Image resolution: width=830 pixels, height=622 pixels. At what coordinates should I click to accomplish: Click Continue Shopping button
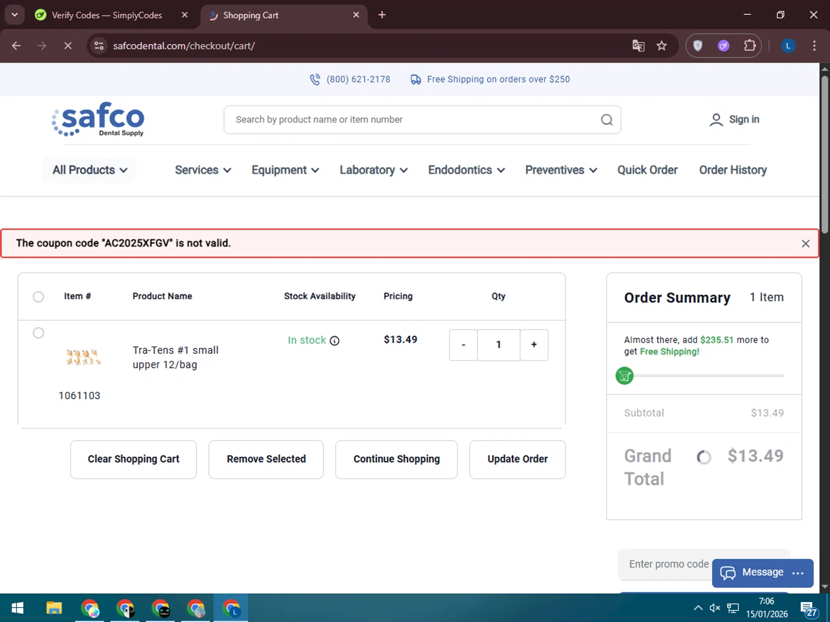coord(396,459)
